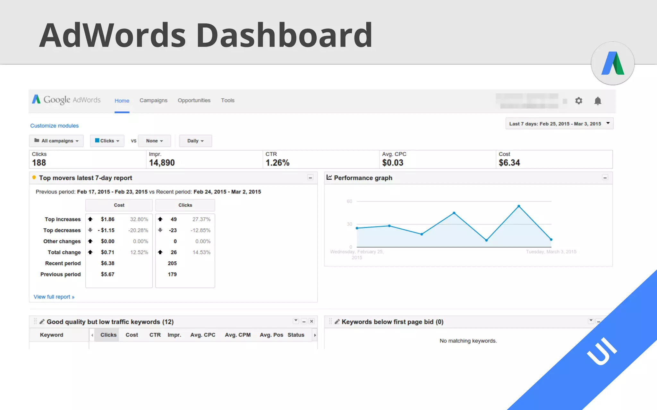The height and width of the screenshot is (410, 657).
Task: Open the All campaigns dropdown
Action: point(56,141)
